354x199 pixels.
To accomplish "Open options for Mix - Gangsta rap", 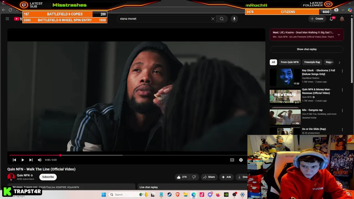I will (342, 111).
